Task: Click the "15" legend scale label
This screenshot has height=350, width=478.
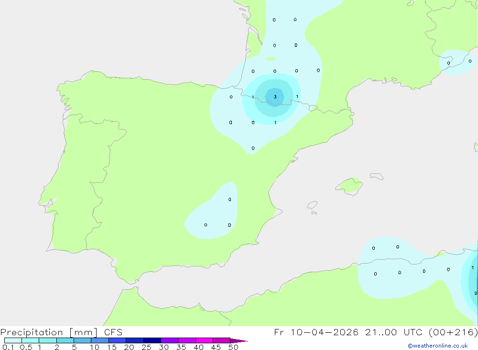Action: [112, 347]
